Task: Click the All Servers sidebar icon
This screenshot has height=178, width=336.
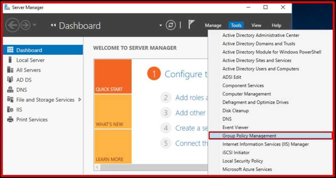Action: click(10, 70)
